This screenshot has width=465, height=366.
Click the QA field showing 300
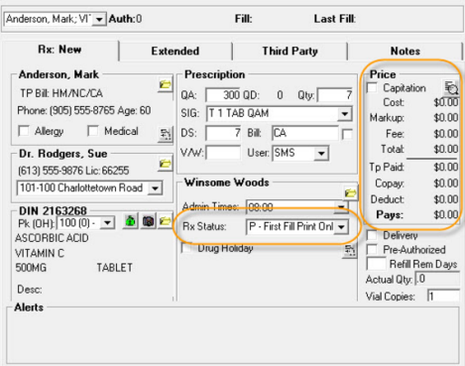click(223, 95)
